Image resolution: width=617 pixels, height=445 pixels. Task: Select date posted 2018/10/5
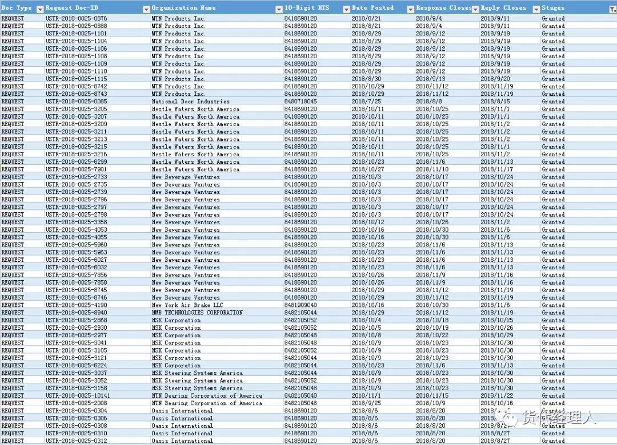[x=366, y=328]
